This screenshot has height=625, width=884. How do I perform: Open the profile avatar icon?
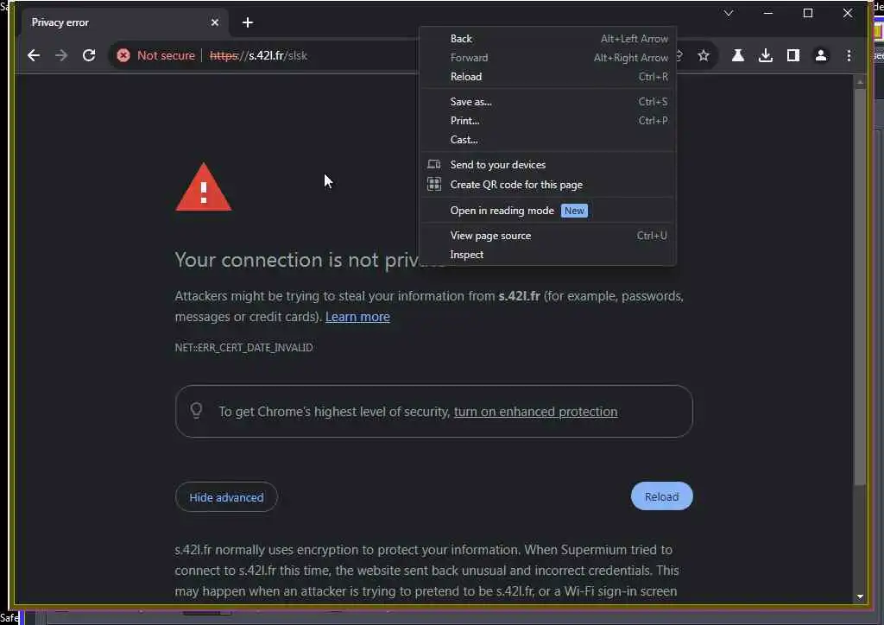click(x=821, y=55)
